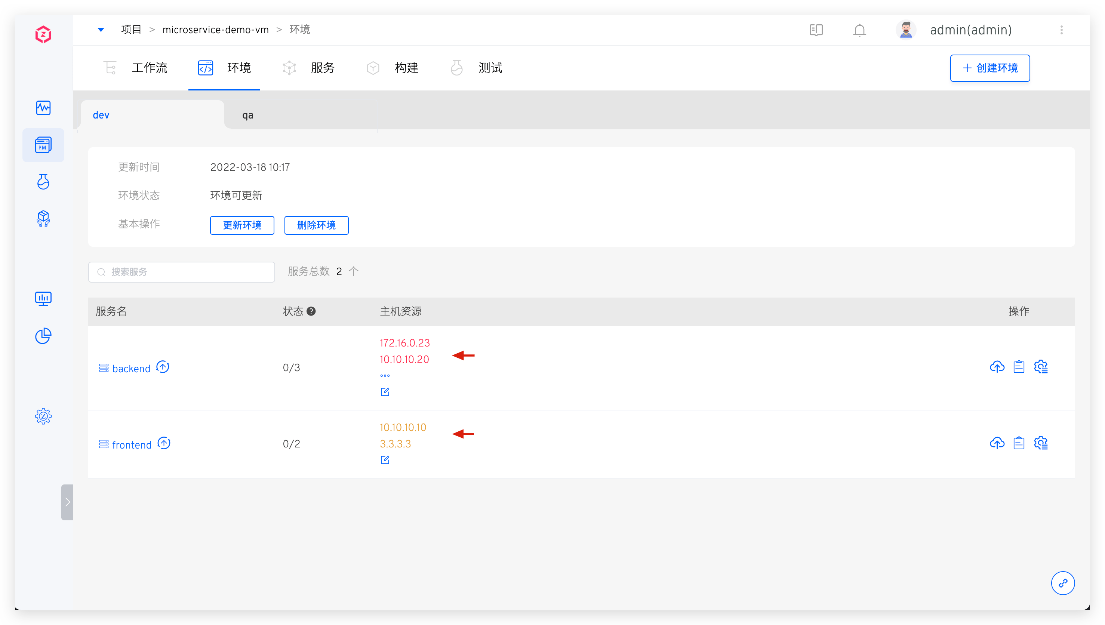Screen dimensions: 1105x625
Task: Click the 创建环境 button
Action: (x=989, y=68)
